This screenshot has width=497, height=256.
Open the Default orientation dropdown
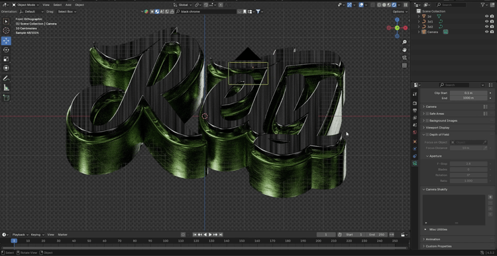31,11
